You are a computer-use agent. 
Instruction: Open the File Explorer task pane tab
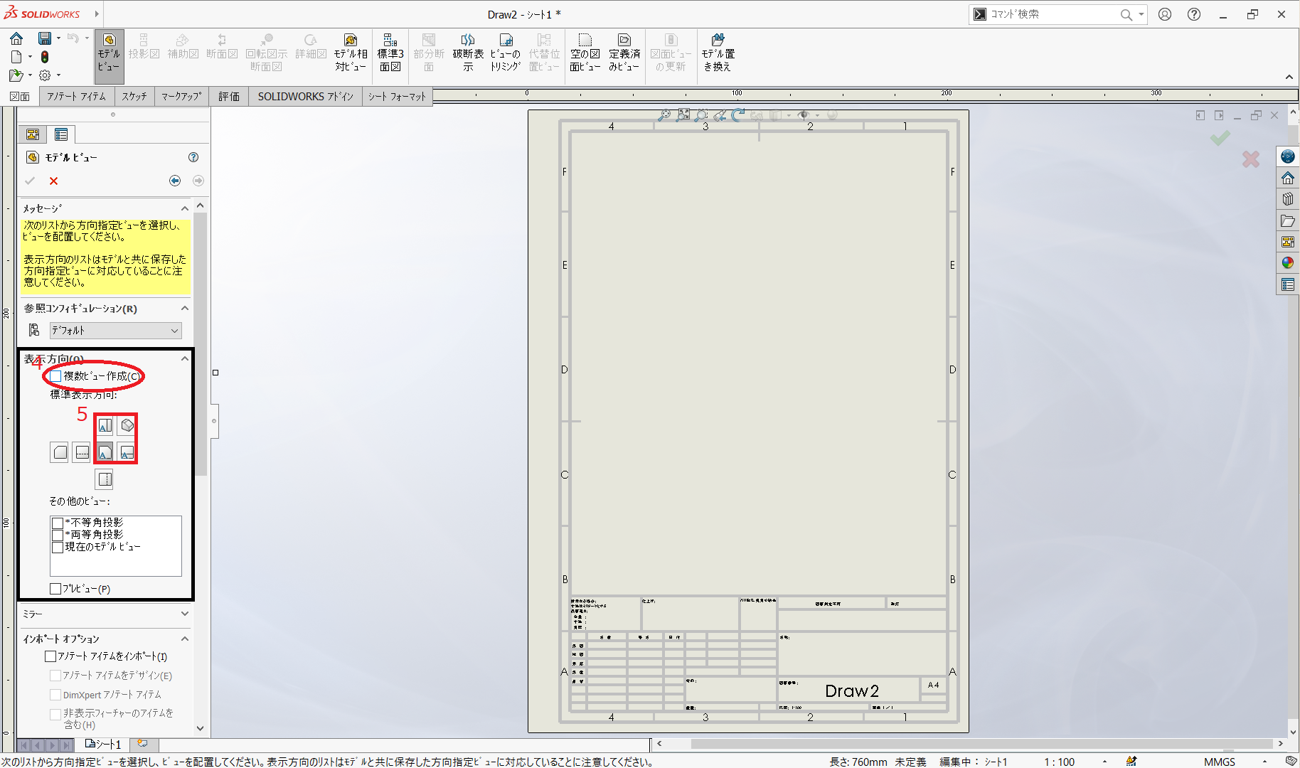click(x=1288, y=220)
